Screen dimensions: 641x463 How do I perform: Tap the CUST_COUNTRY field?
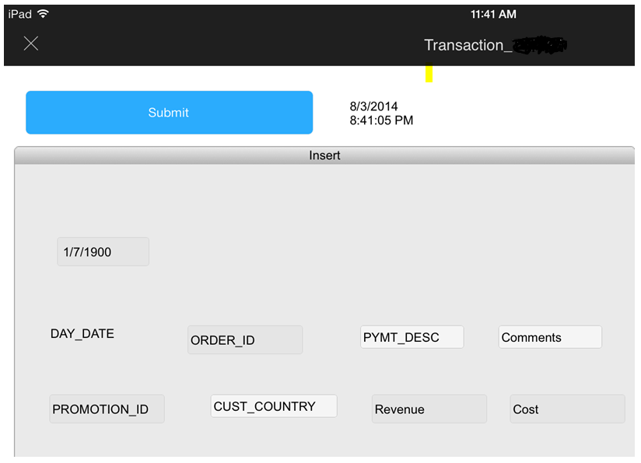coord(274,406)
